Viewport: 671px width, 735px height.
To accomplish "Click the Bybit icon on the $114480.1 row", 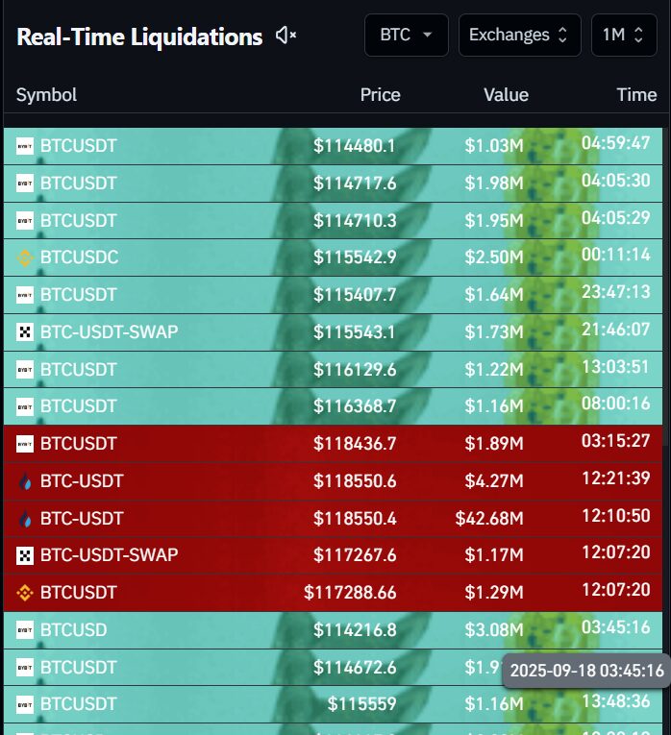I will point(25,146).
